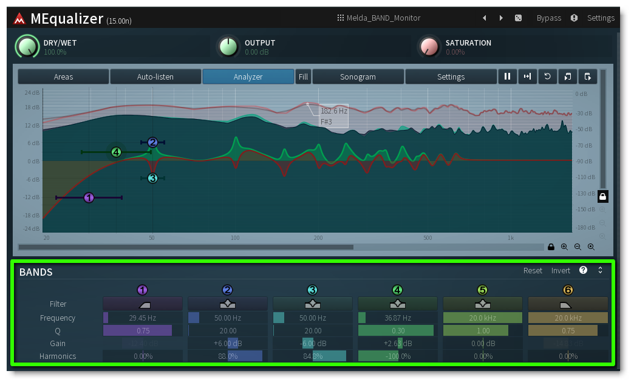Screen dimensions: 634x385
Task: Toggle band 6 orange number button
Action: [568, 290]
